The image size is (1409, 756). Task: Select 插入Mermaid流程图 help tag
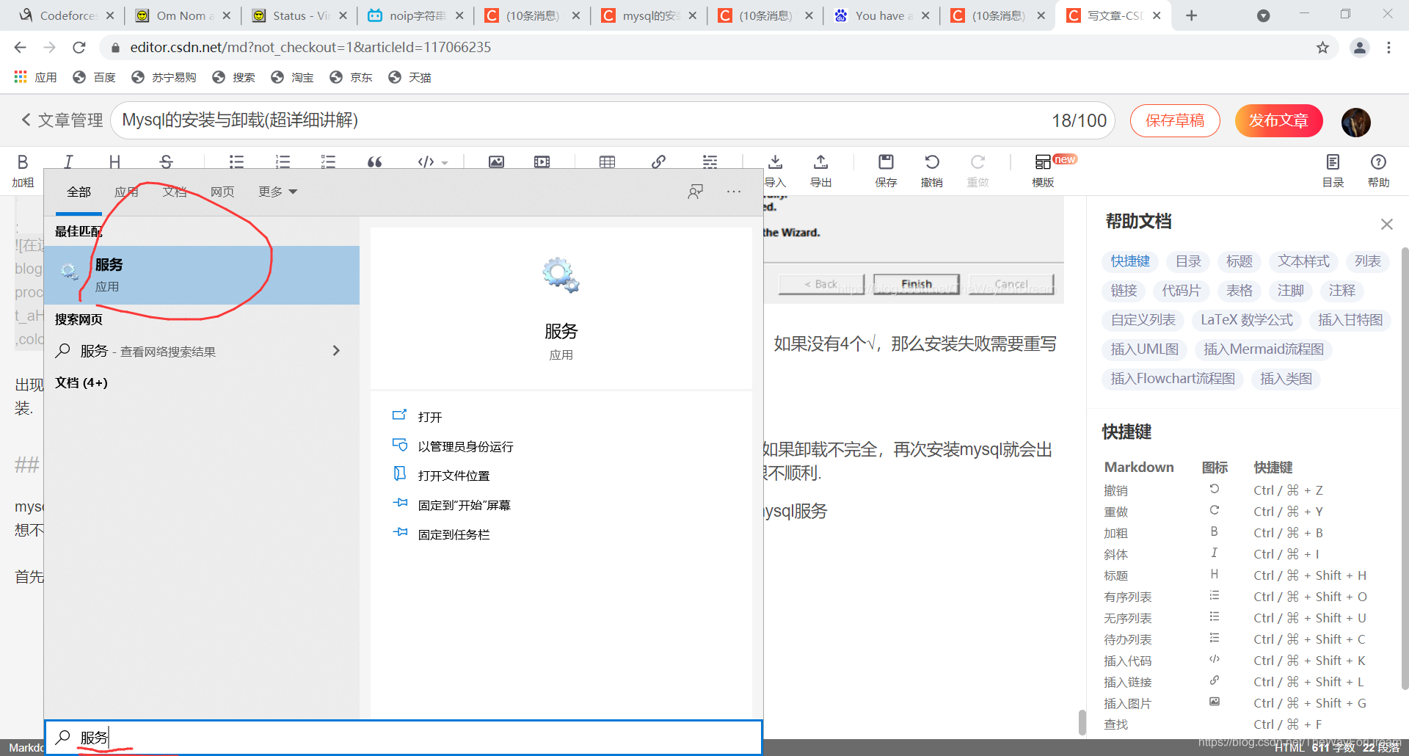(1264, 349)
